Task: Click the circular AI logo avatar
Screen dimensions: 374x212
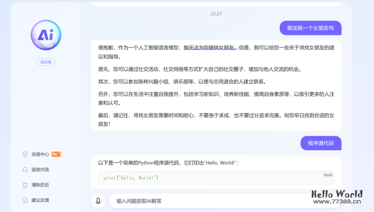Action: (46, 35)
